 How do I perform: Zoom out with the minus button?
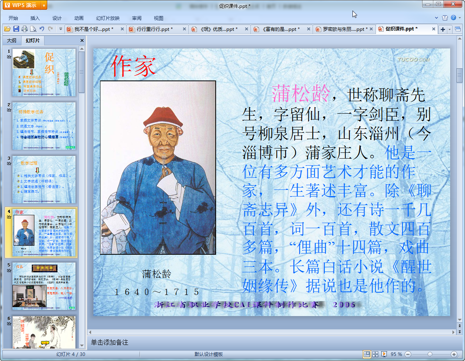[x=408, y=354]
